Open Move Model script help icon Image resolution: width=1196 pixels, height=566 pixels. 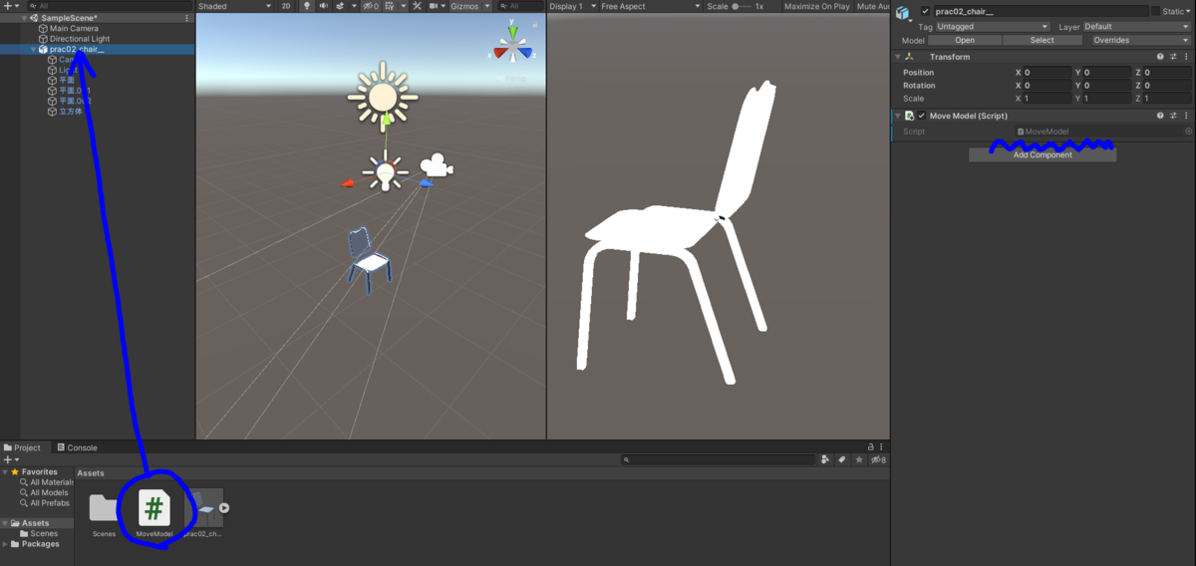tap(1160, 116)
